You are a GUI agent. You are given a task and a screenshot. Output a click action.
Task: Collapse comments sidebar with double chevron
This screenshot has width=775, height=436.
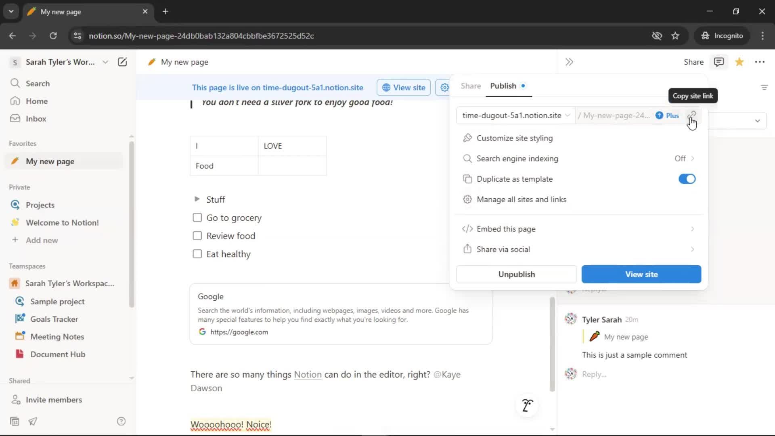pyautogui.click(x=569, y=62)
